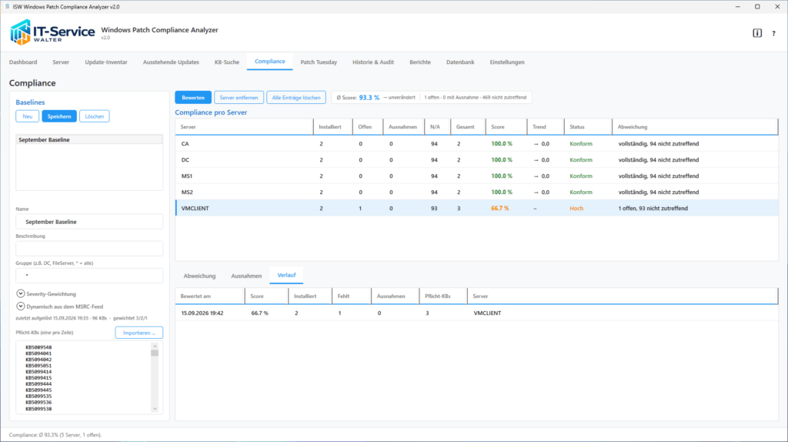Viewport: 788px width, 442px height.
Task: Click the Hoch status cell
Action: coord(576,208)
